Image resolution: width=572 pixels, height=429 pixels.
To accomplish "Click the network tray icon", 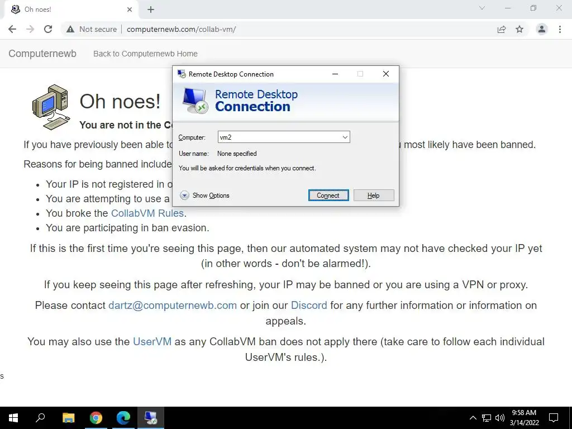I will pos(487,418).
